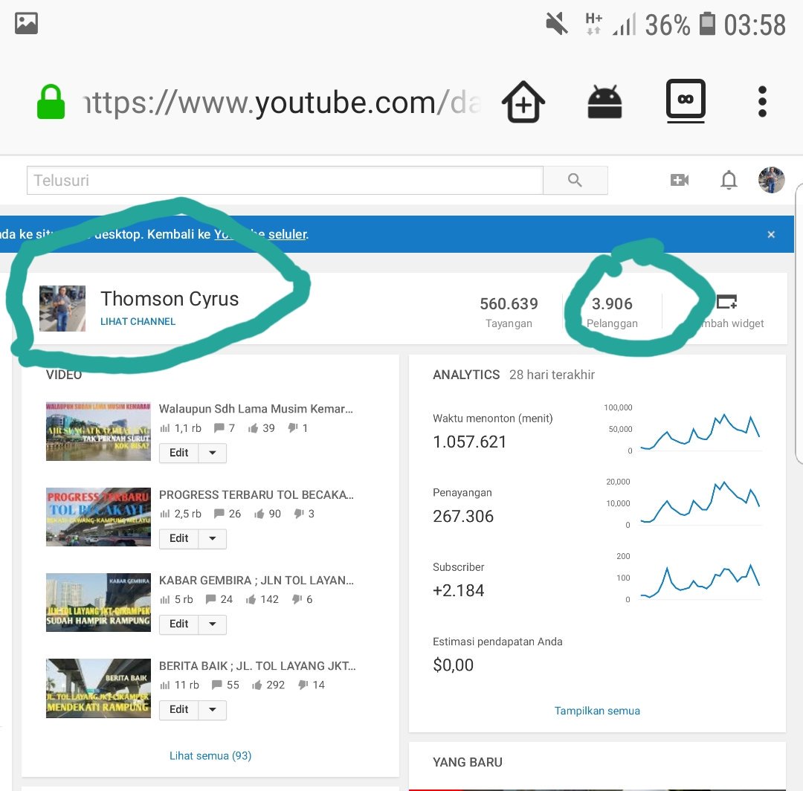Click Edit for the KABAR GEMBIRA video
Image resolution: width=803 pixels, height=791 pixels.
[x=178, y=624]
